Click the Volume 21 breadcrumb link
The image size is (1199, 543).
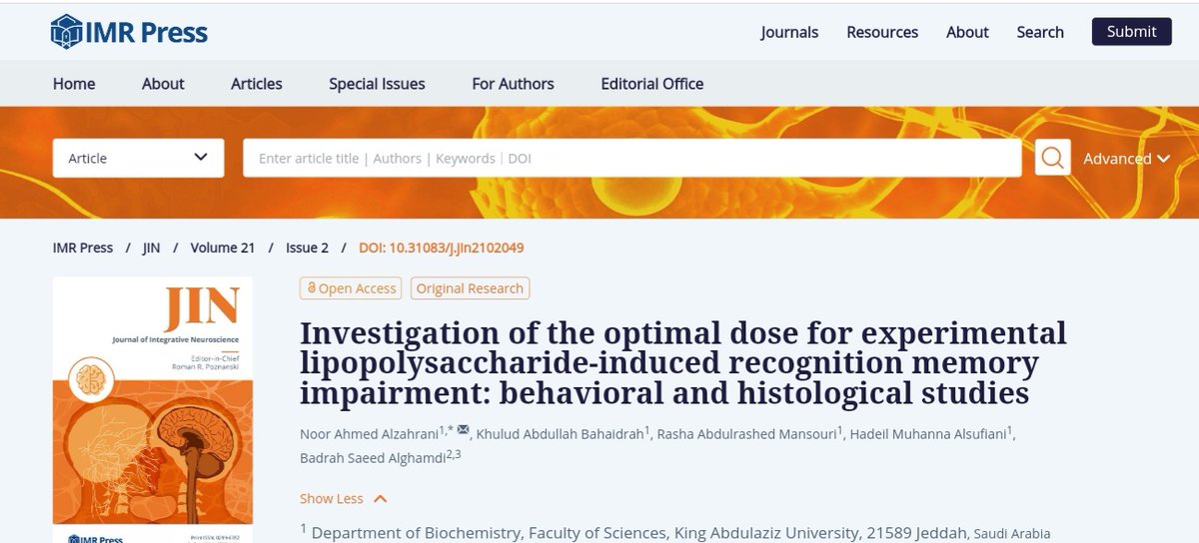pos(223,248)
